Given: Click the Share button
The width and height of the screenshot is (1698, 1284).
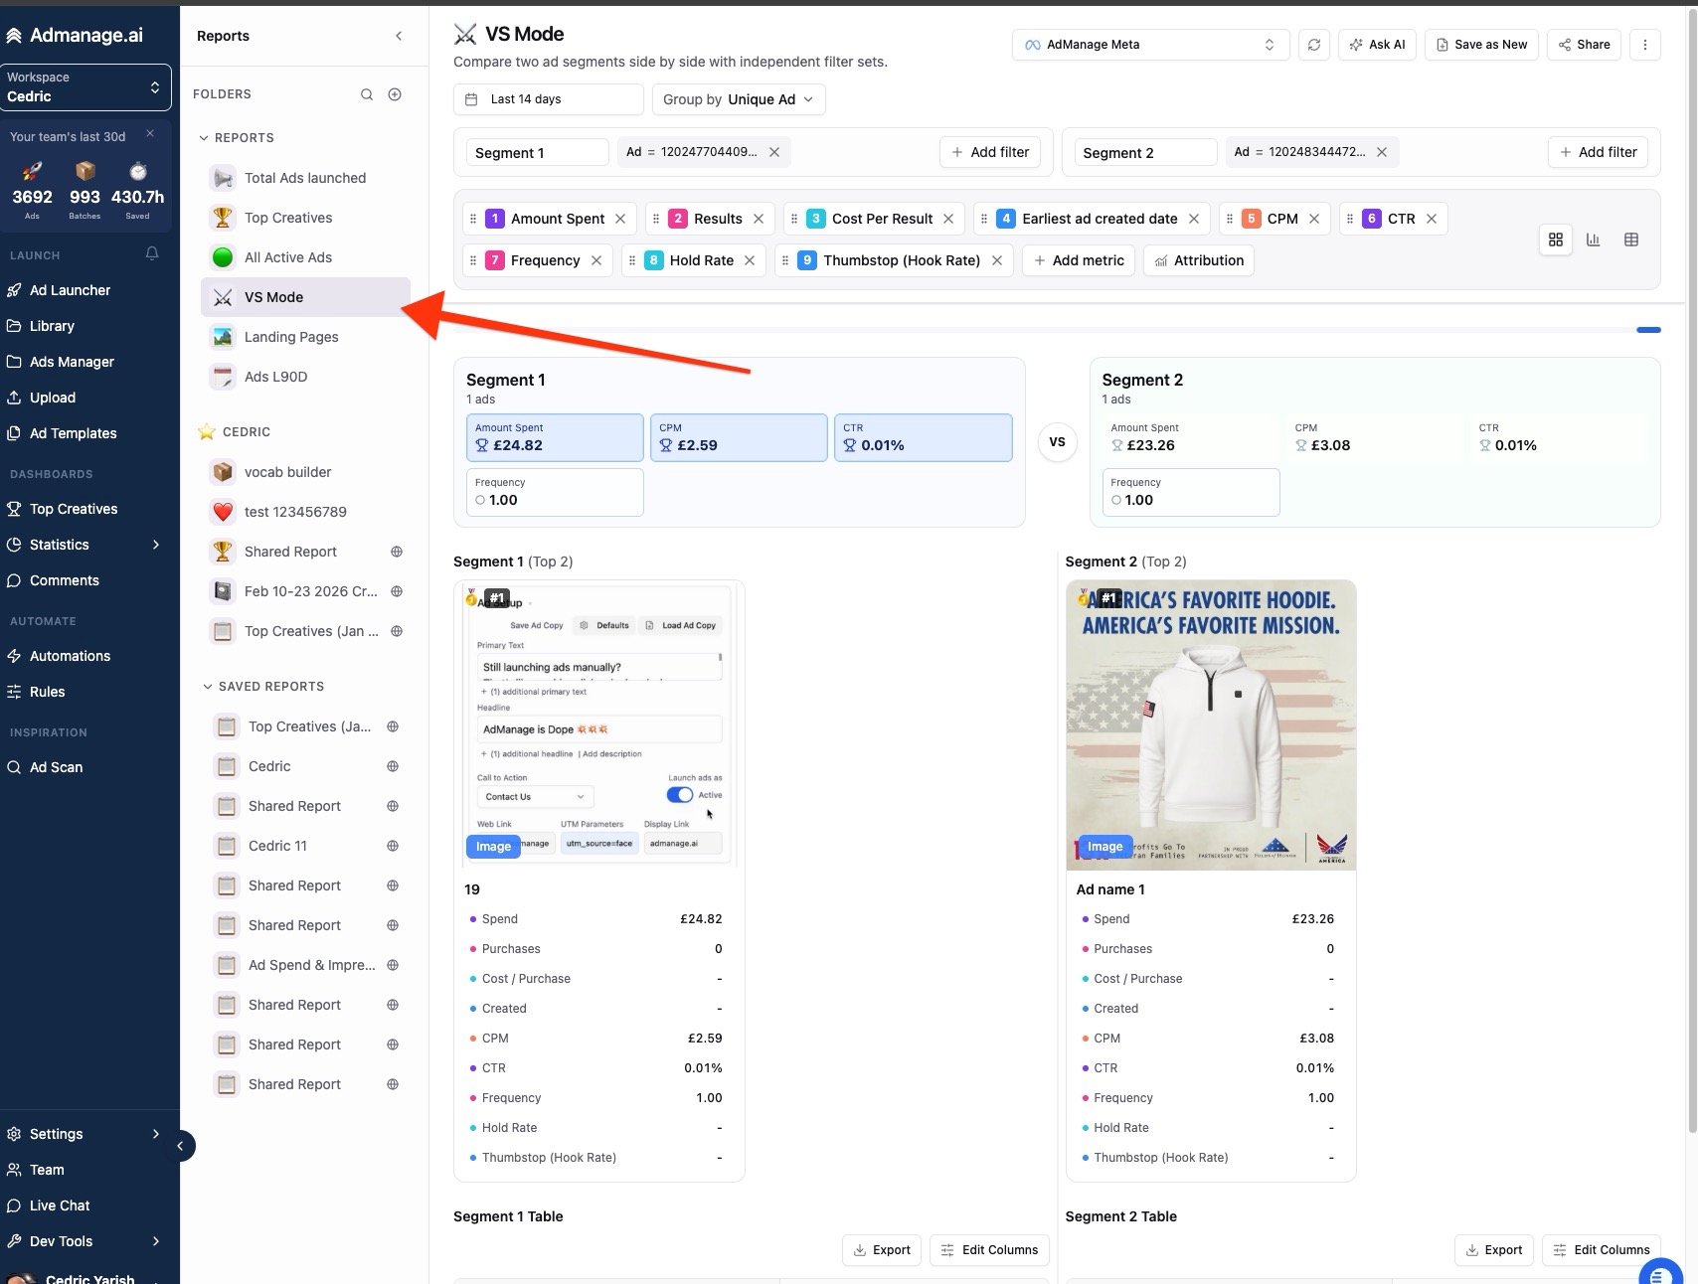Looking at the screenshot, I should (1584, 45).
